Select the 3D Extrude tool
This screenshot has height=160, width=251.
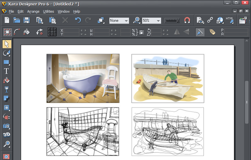click(6, 135)
